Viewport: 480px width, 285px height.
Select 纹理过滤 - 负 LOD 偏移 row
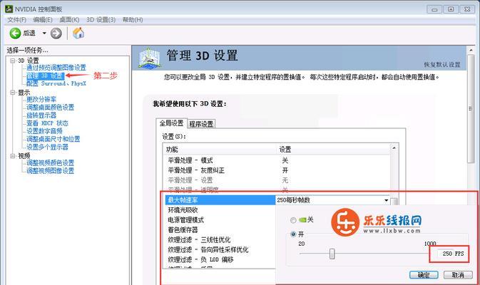(220, 259)
